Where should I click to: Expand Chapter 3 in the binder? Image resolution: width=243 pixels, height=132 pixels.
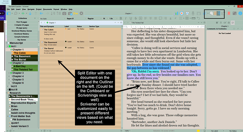coord(9,73)
